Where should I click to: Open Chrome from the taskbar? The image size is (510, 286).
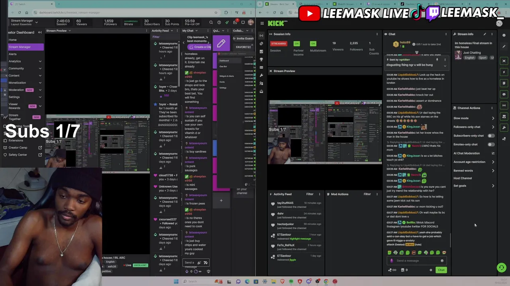pyautogui.click(x=326, y=281)
